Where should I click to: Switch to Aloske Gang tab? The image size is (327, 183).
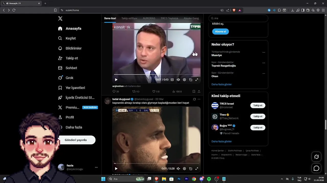point(191,18)
